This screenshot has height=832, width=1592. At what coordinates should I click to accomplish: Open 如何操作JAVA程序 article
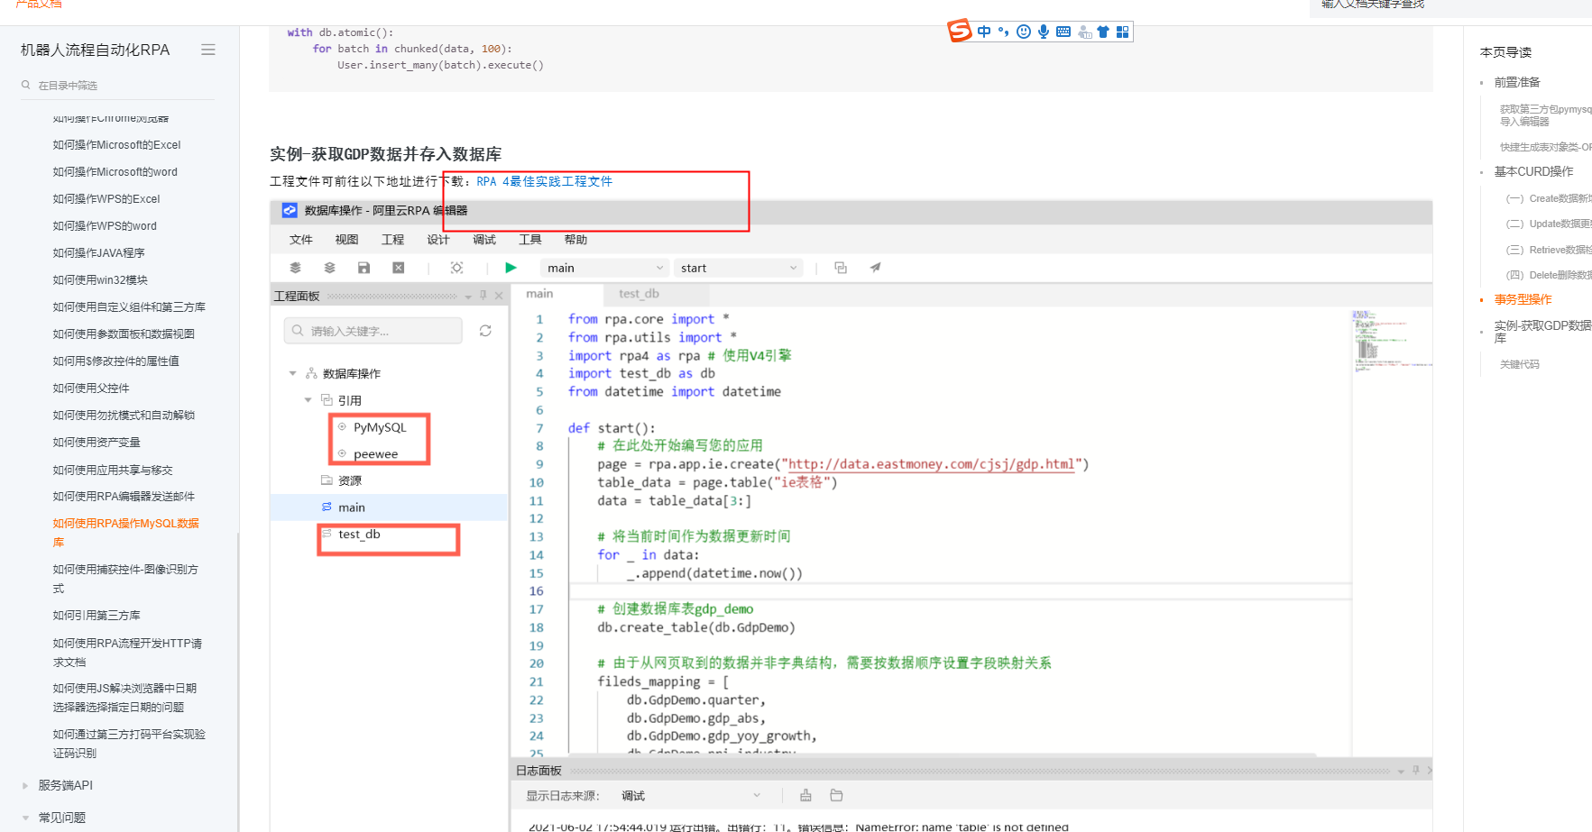(x=98, y=252)
